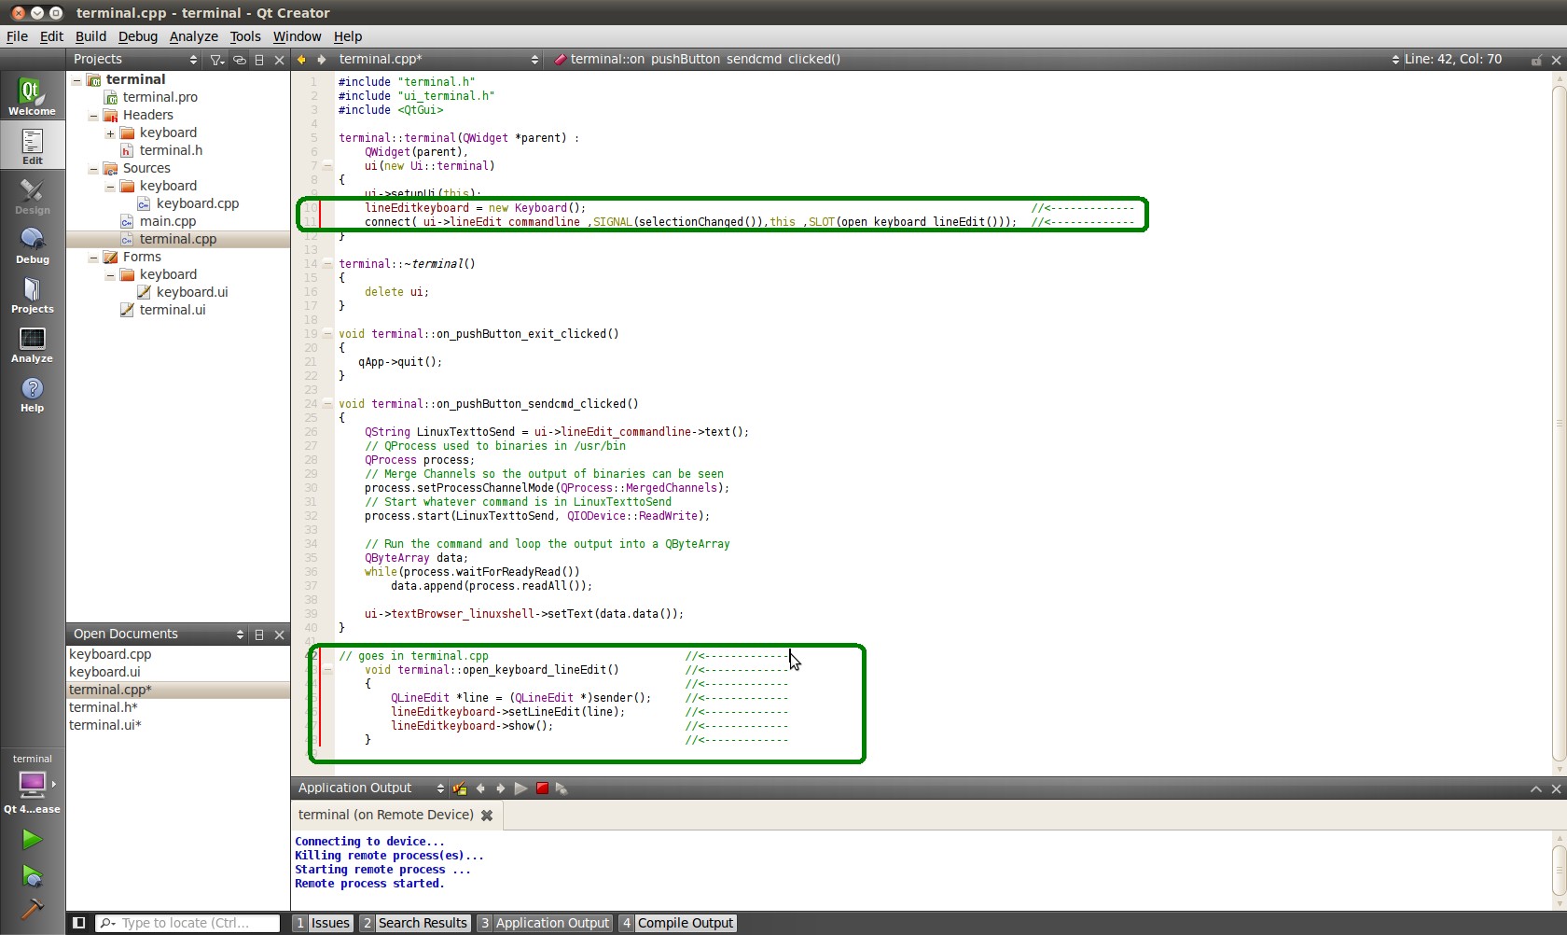This screenshot has width=1567, height=935.
Task: Switch to terminal.h* in Open Documents
Action: coord(103,707)
